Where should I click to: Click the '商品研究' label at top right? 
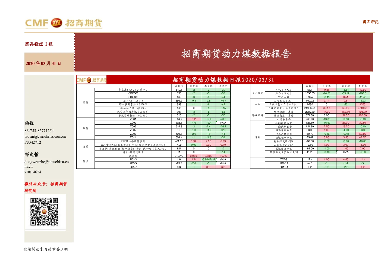pyautogui.click(x=370, y=22)
